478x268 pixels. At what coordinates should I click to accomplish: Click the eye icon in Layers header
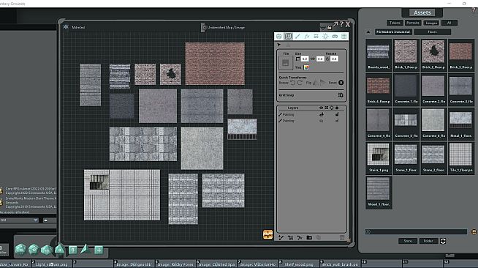click(321, 108)
